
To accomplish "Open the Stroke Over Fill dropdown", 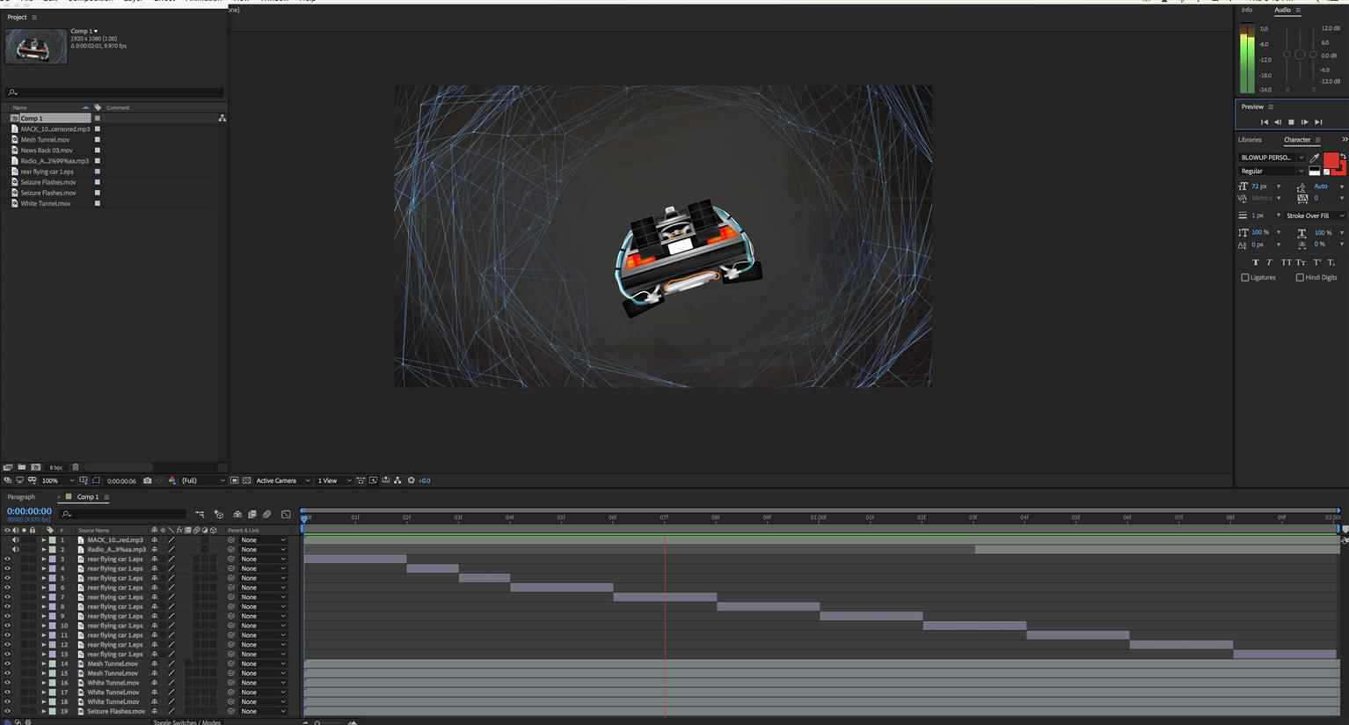I will [1315, 216].
